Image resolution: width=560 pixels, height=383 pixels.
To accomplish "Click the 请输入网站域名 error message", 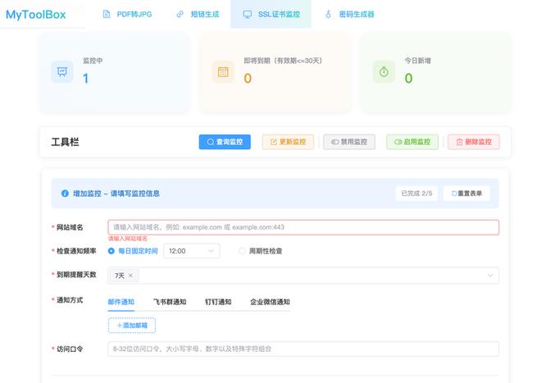I will click(x=128, y=239).
